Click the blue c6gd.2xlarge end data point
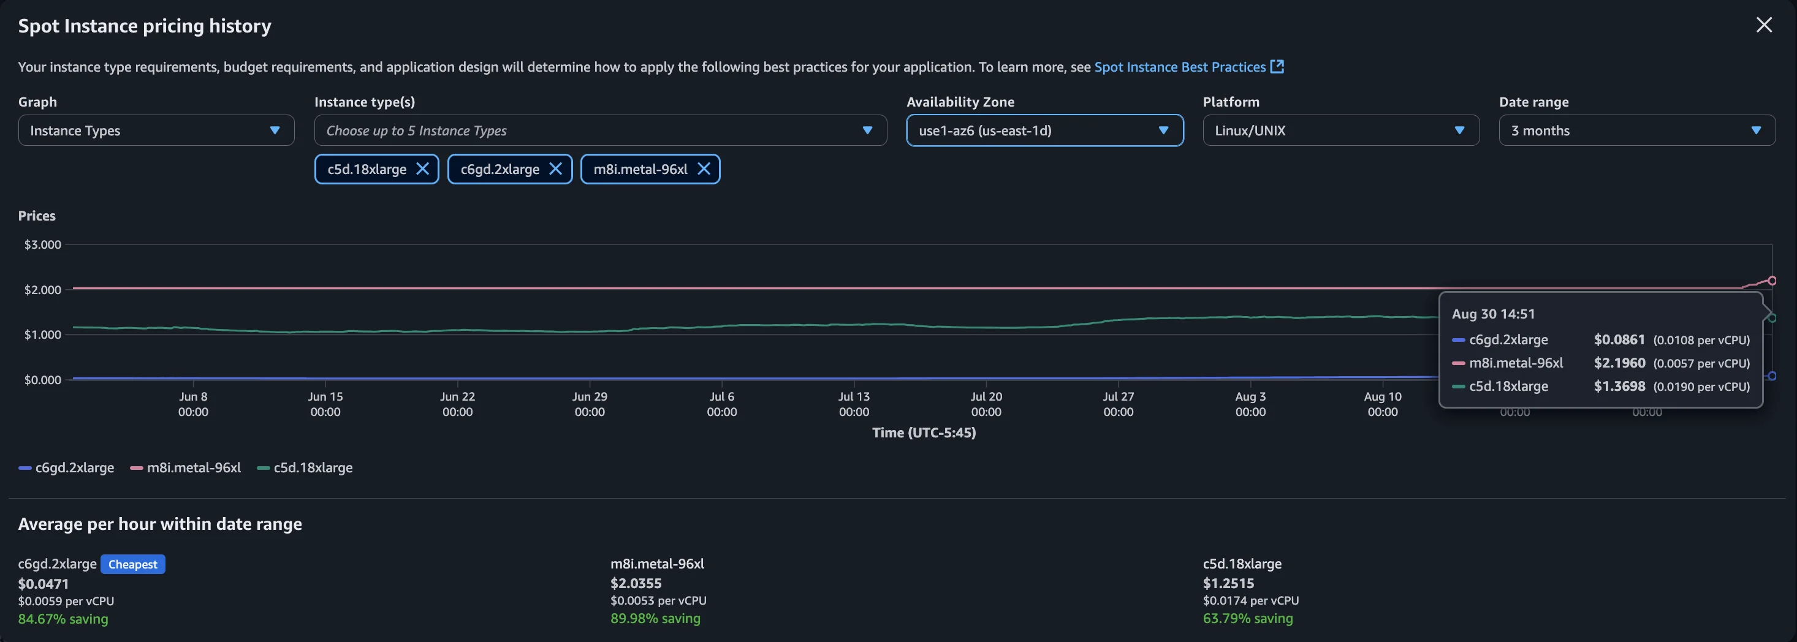 point(1772,376)
